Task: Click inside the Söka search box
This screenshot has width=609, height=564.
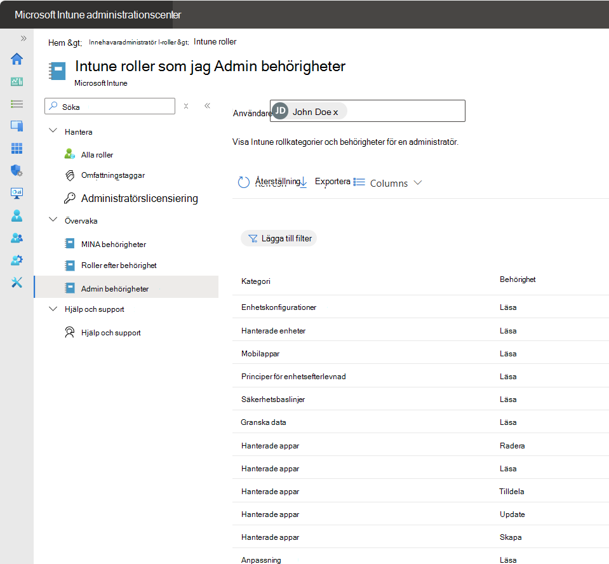Action: click(x=109, y=105)
